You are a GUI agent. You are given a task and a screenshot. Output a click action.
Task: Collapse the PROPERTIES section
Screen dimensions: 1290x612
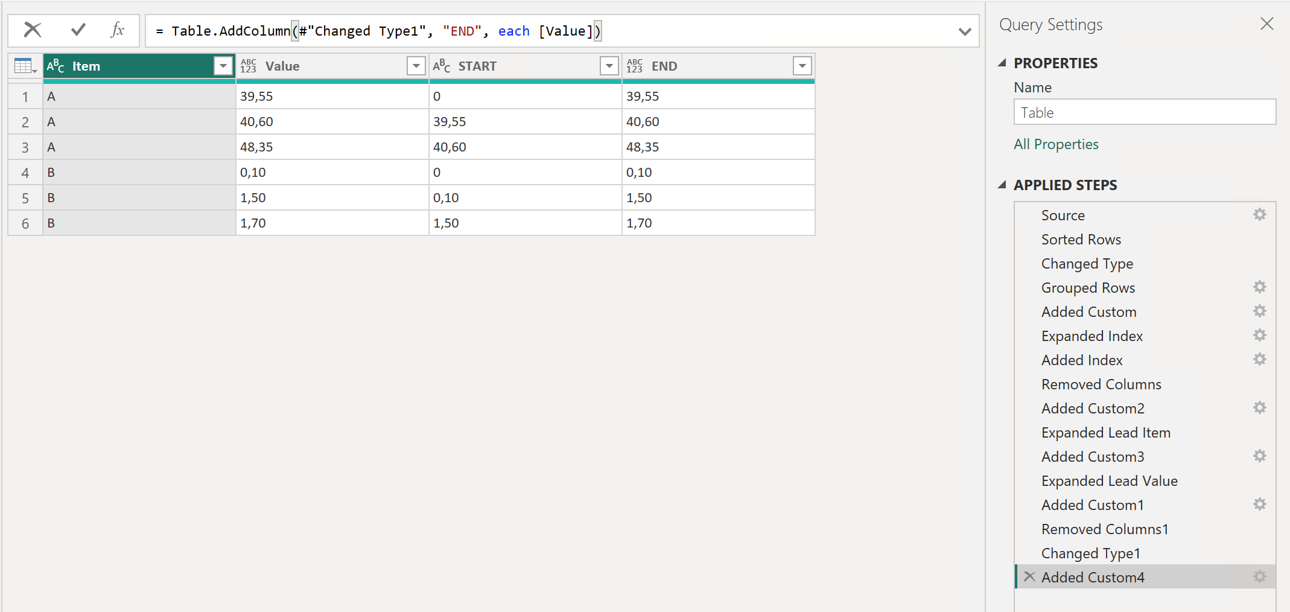click(x=1002, y=63)
